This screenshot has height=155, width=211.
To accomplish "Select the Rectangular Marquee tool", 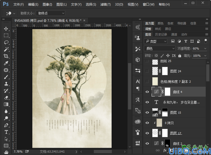I will coord(6,36).
